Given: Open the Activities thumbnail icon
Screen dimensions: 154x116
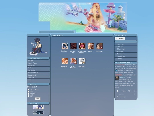Looking at the screenshot, I should 100,46.
